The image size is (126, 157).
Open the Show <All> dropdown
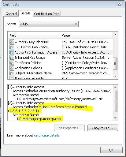click(49, 24)
